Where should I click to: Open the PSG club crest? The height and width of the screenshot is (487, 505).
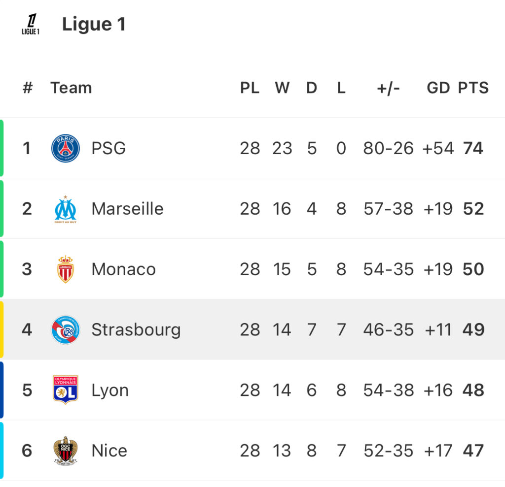[x=66, y=148]
